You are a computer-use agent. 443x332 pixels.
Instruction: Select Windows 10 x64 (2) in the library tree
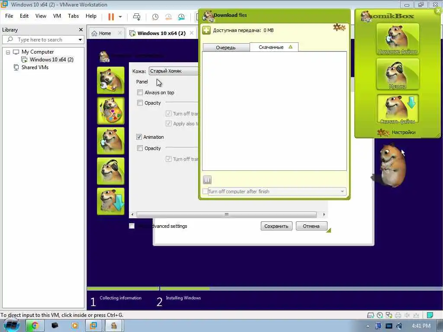51,60
